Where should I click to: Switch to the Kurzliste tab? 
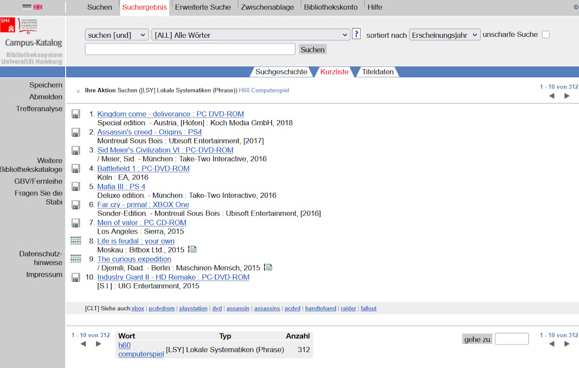(x=334, y=72)
